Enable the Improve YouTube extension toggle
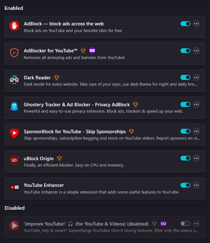The image size is (210, 243). click(185, 223)
